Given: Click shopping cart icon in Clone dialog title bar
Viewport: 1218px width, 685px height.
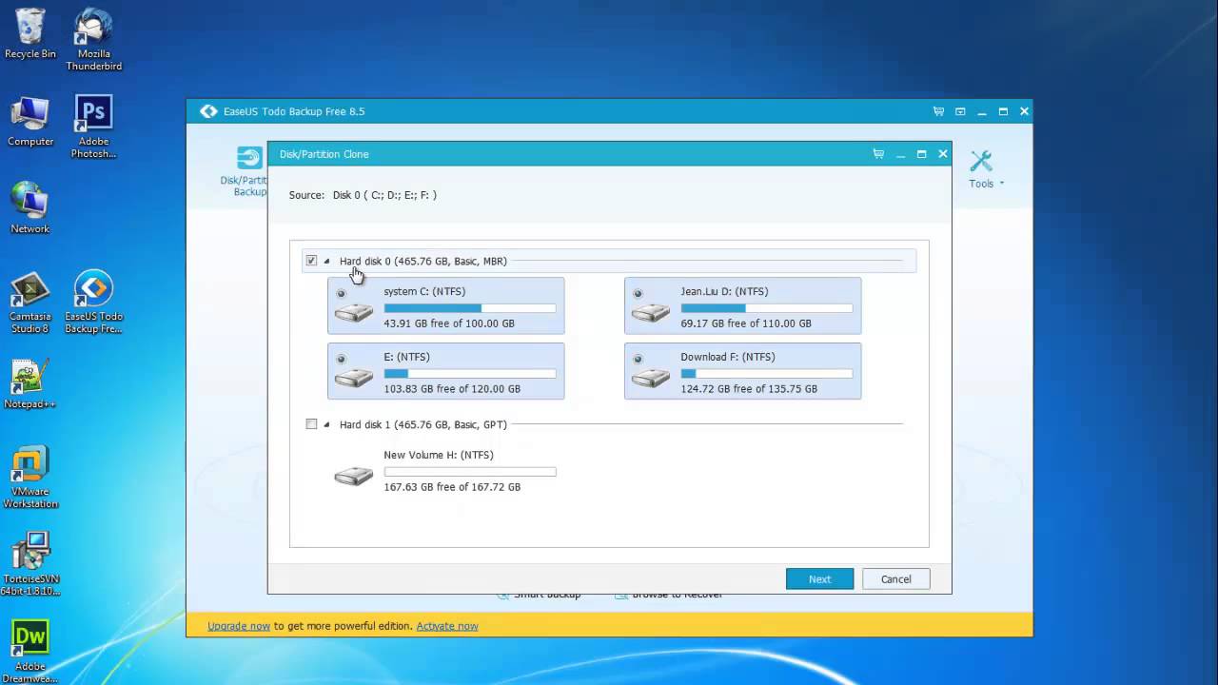Looking at the screenshot, I should [x=878, y=154].
